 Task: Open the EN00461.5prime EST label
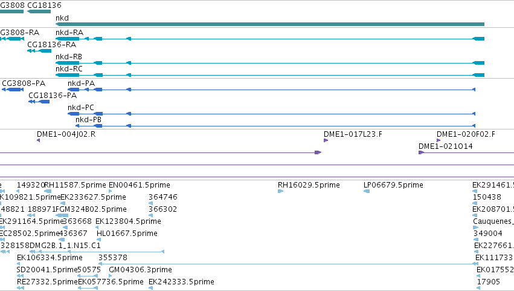[140, 185]
